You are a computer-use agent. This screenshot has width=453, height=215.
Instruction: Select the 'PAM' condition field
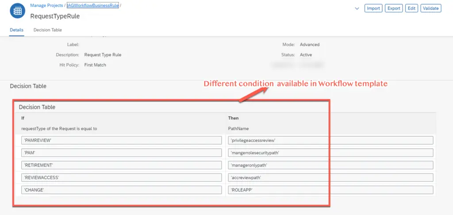pos(122,153)
